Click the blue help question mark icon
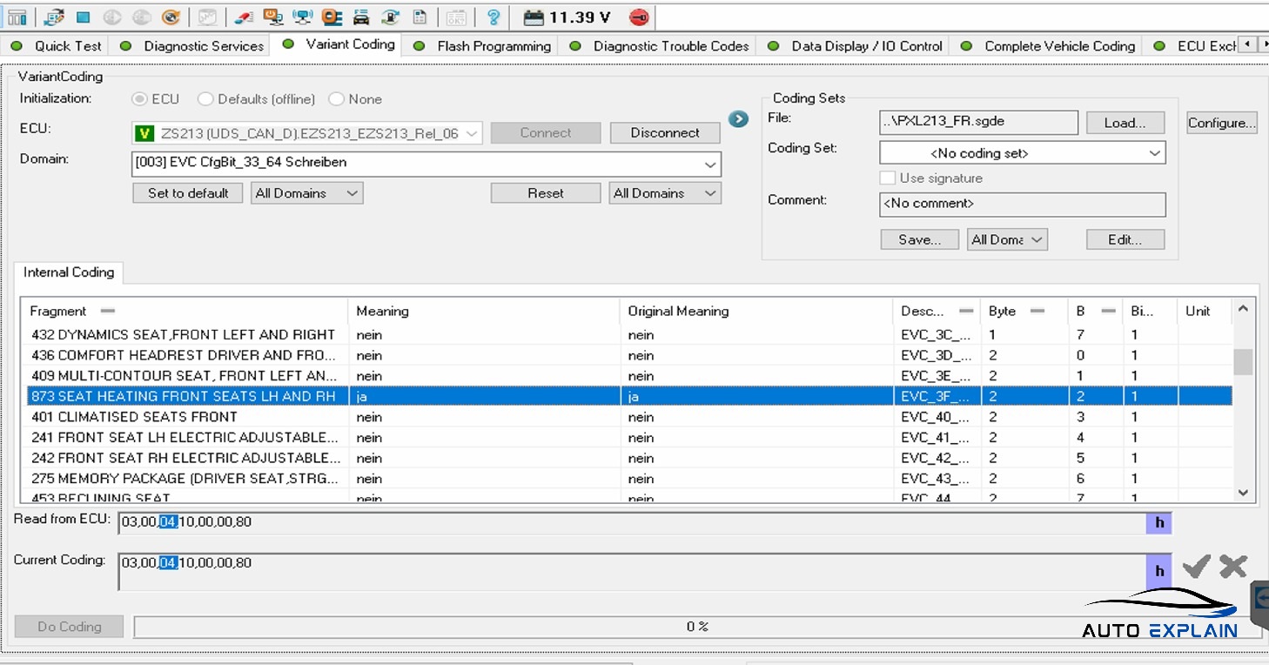1269x665 pixels. [x=493, y=17]
